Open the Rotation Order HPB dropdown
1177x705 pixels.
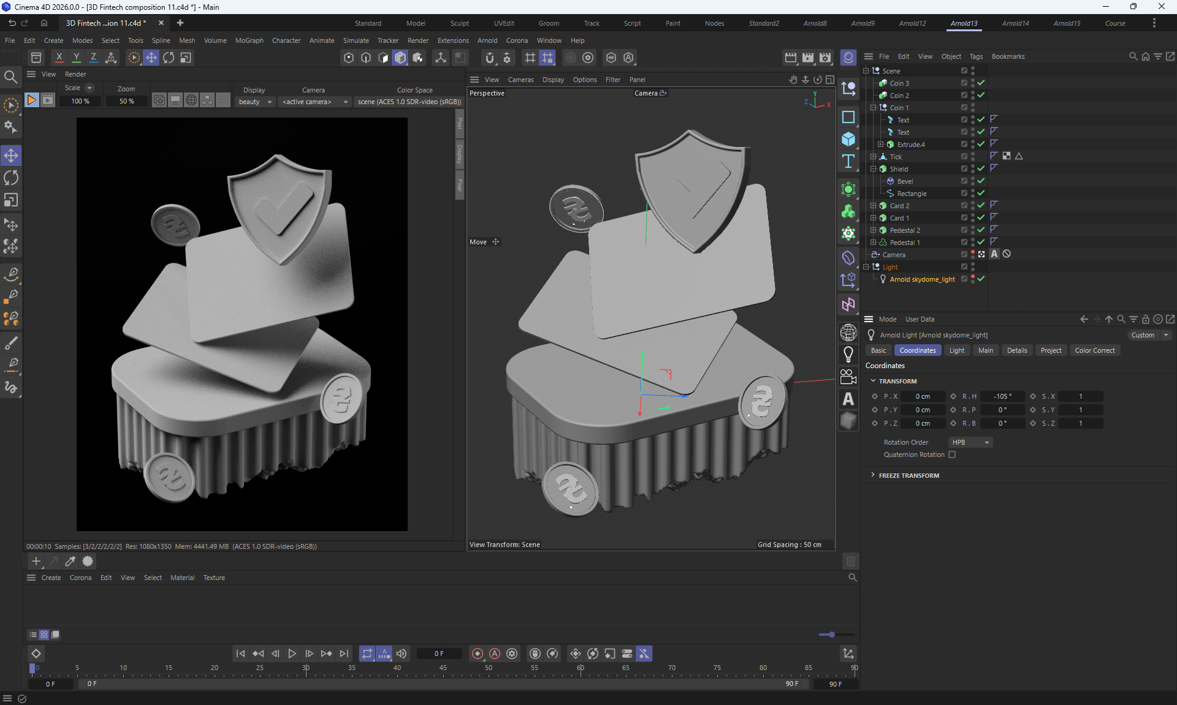(x=970, y=442)
